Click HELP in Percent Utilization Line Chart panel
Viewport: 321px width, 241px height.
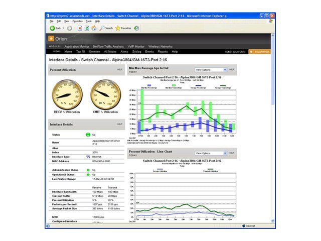232,153
